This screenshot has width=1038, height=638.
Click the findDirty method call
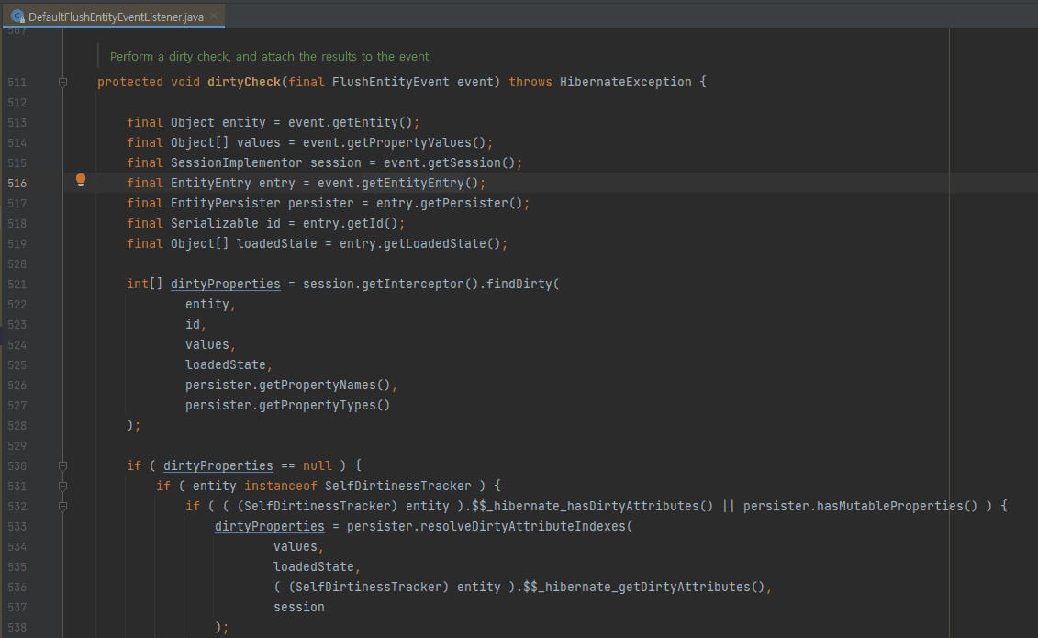click(519, 284)
